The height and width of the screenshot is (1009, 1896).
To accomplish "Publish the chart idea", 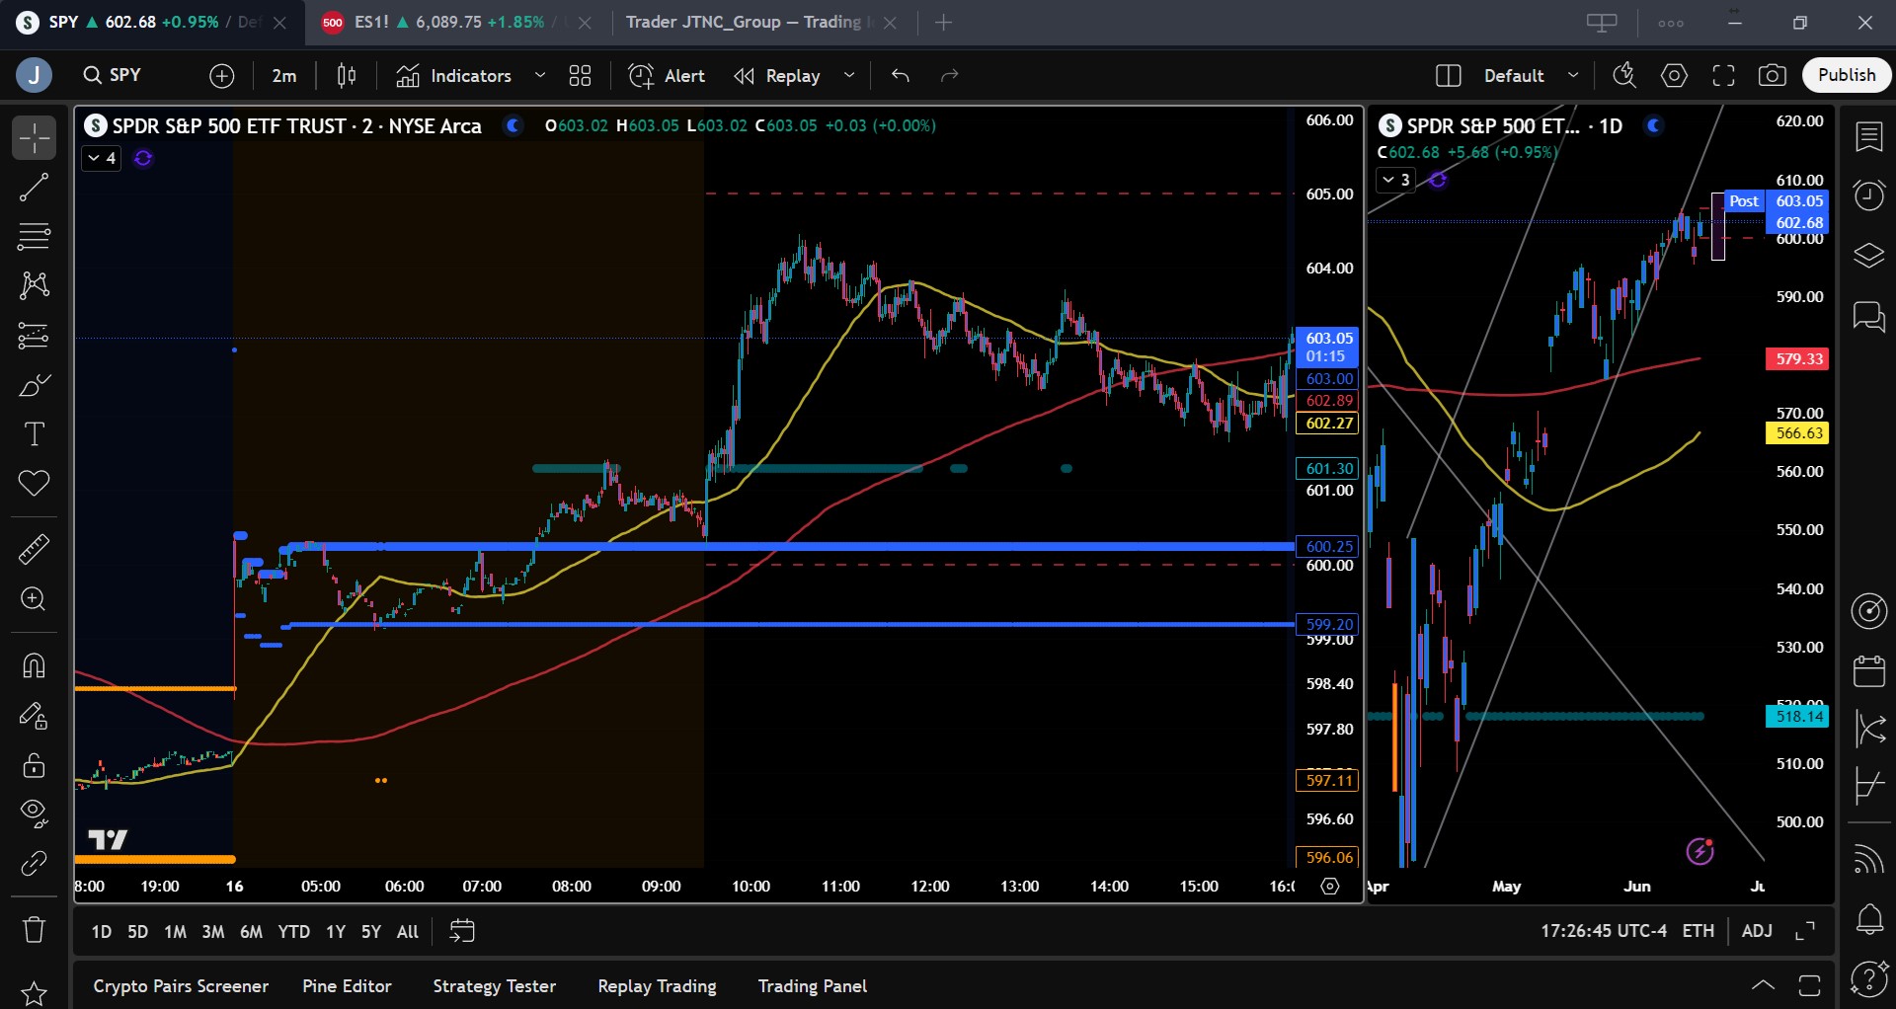I will coord(1847,75).
